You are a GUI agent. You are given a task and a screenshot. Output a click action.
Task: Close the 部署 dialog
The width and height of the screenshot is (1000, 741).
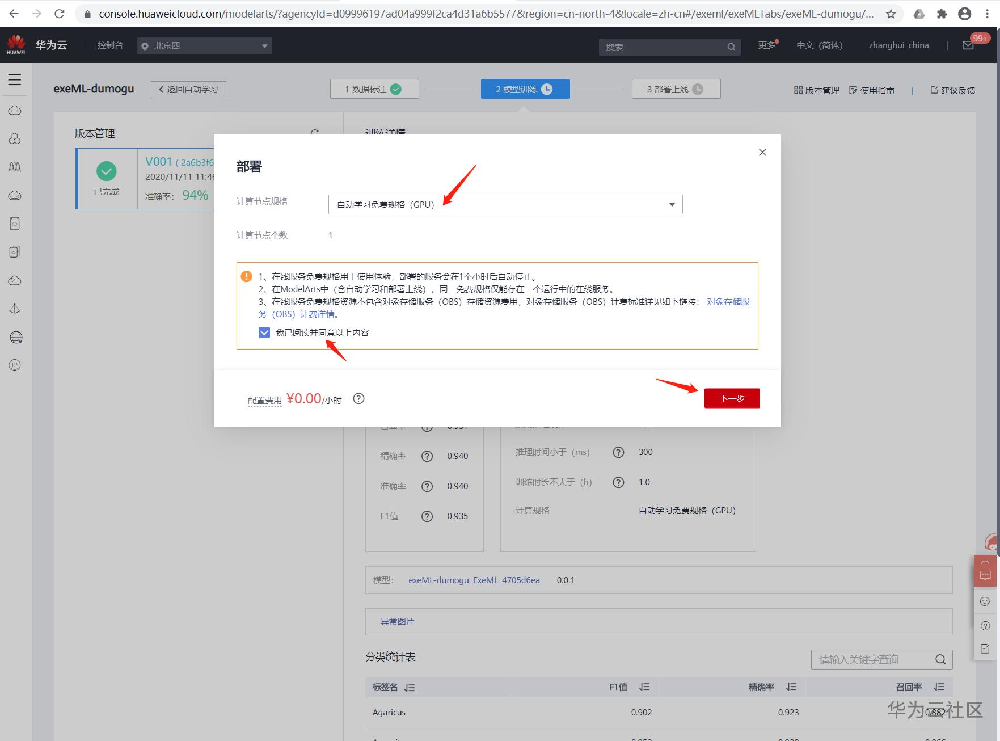[x=762, y=152]
